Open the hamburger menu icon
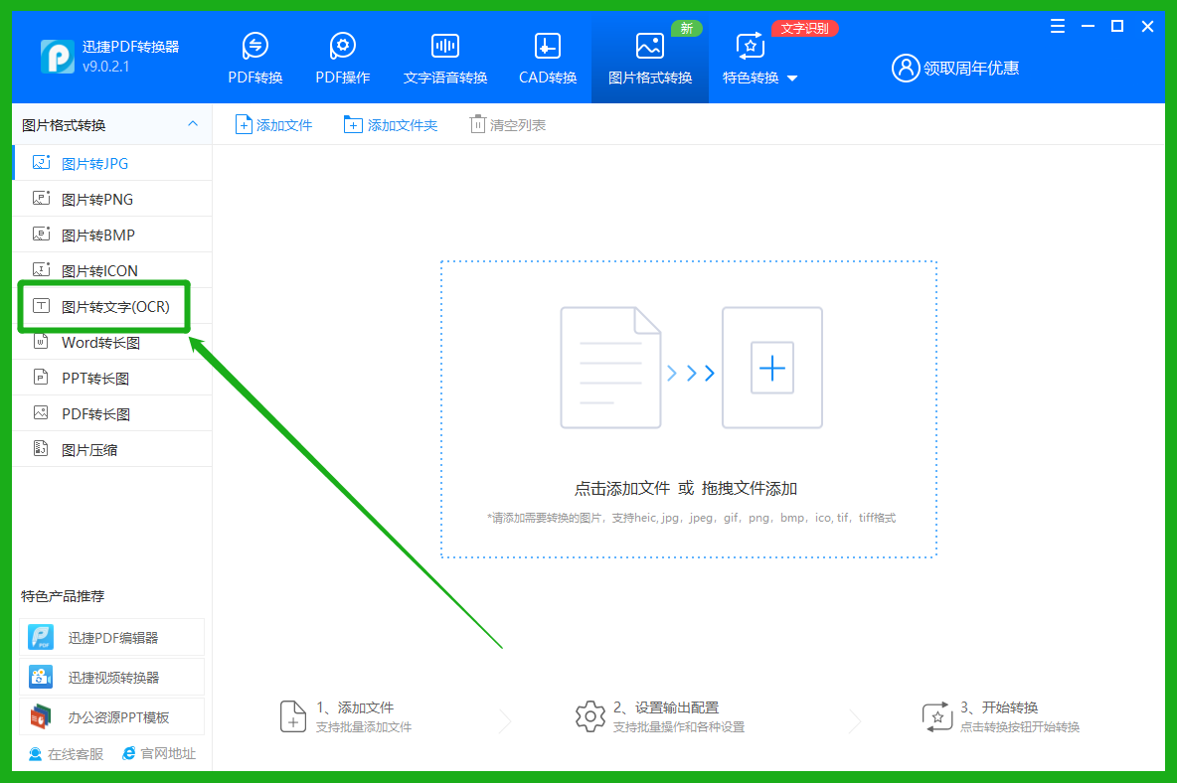Screen dimensions: 1177x783 coord(1058,26)
